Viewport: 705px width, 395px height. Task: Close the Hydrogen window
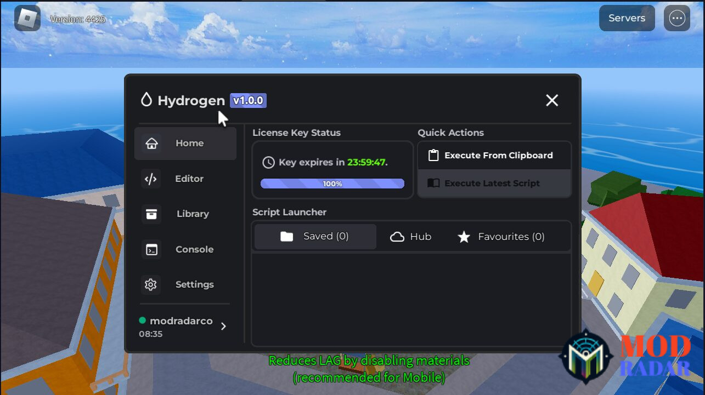pyautogui.click(x=552, y=100)
